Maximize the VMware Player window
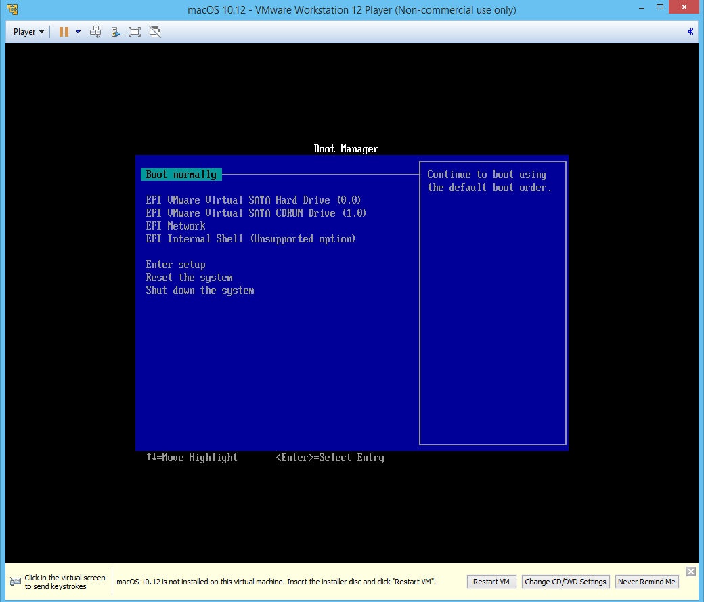The height and width of the screenshot is (602, 704). coord(659,7)
